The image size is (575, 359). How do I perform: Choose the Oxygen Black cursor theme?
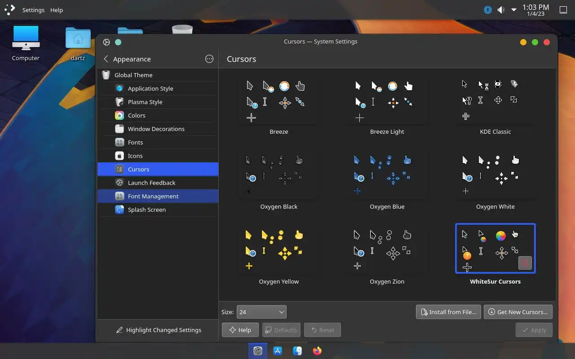[x=279, y=181]
